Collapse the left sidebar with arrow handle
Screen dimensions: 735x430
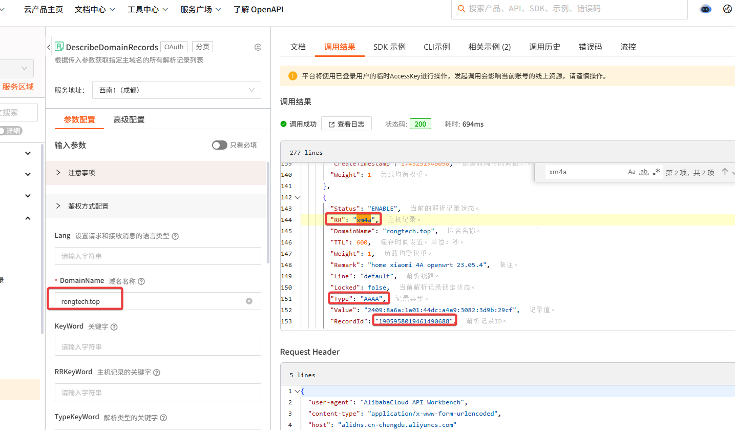(x=49, y=47)
